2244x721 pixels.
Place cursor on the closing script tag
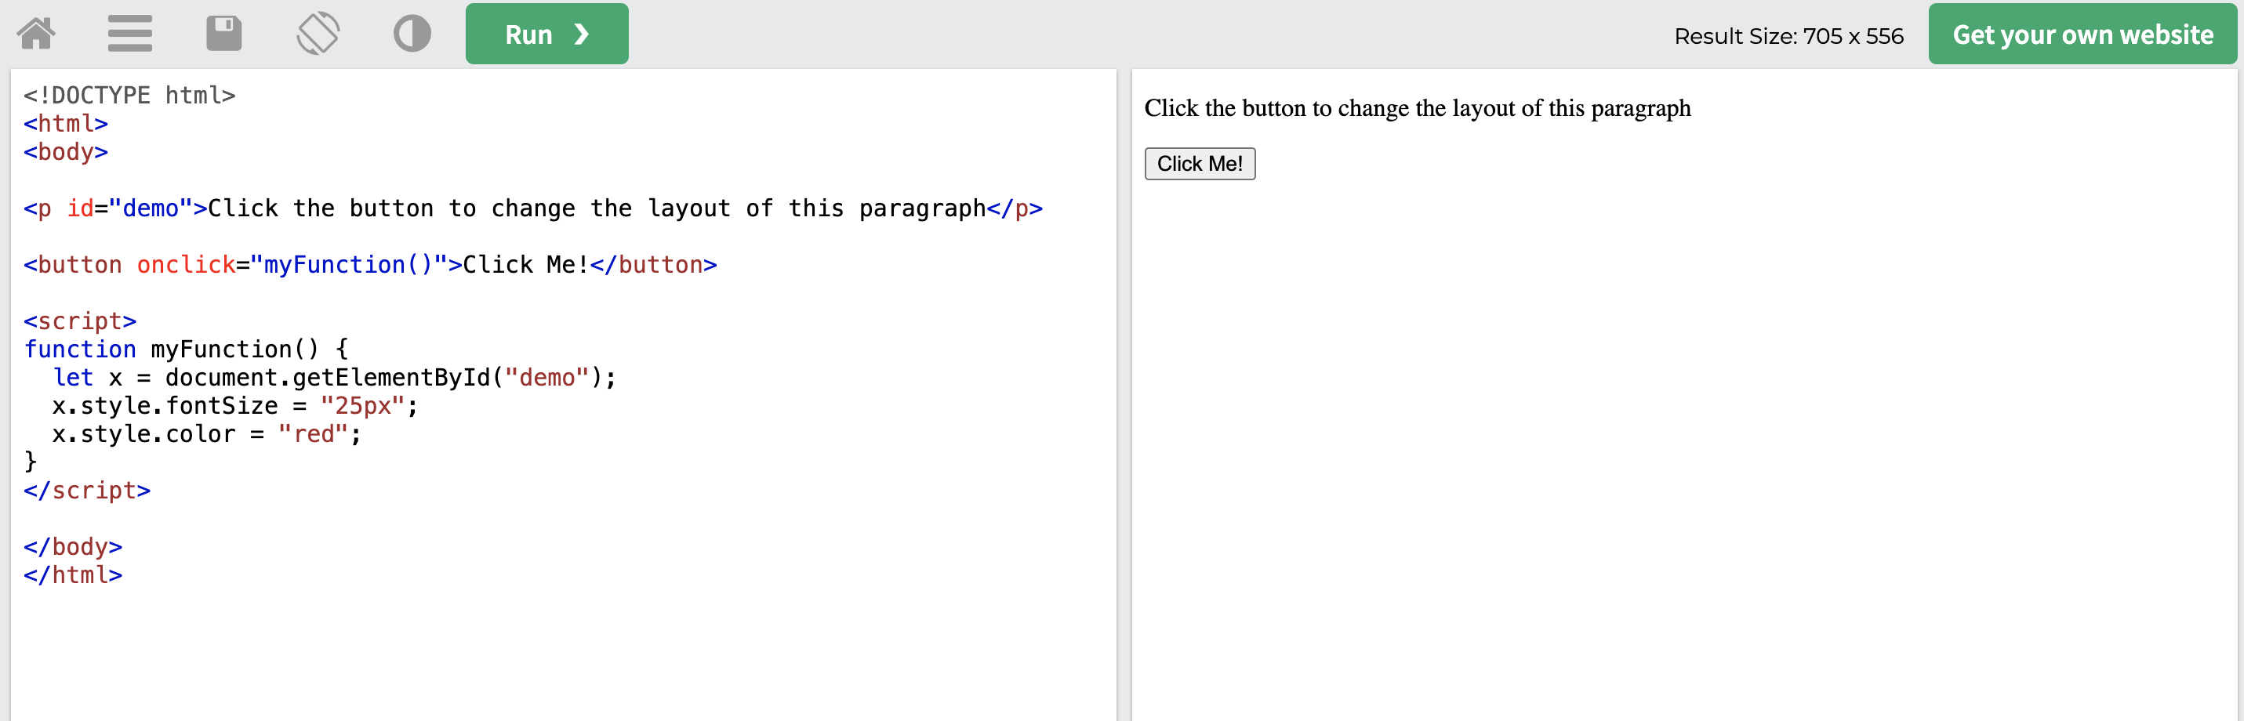click(87, 491)
